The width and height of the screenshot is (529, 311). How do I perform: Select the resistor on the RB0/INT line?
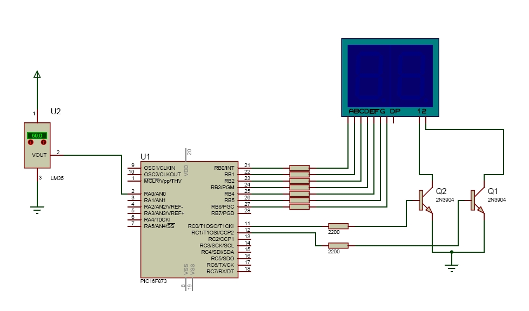pos(299,168)
